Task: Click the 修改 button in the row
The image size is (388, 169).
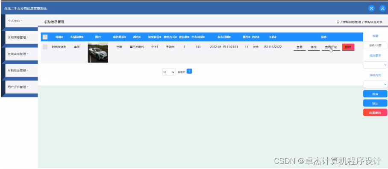Action: [x=314, y=47]
